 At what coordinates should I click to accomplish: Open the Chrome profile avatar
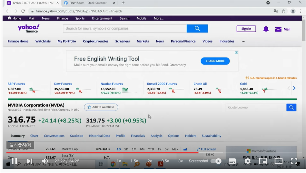click(293, 11)
